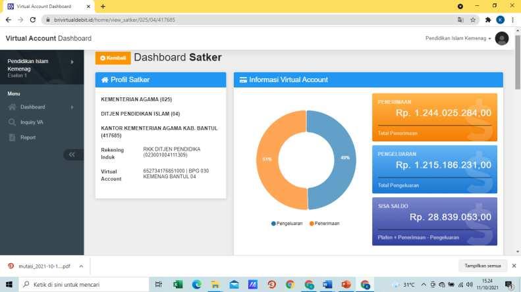Screen dimensions: 521x292
Task: Open the Pendidikan Islam Kemenag user dropdown
Action: point(458,39)
